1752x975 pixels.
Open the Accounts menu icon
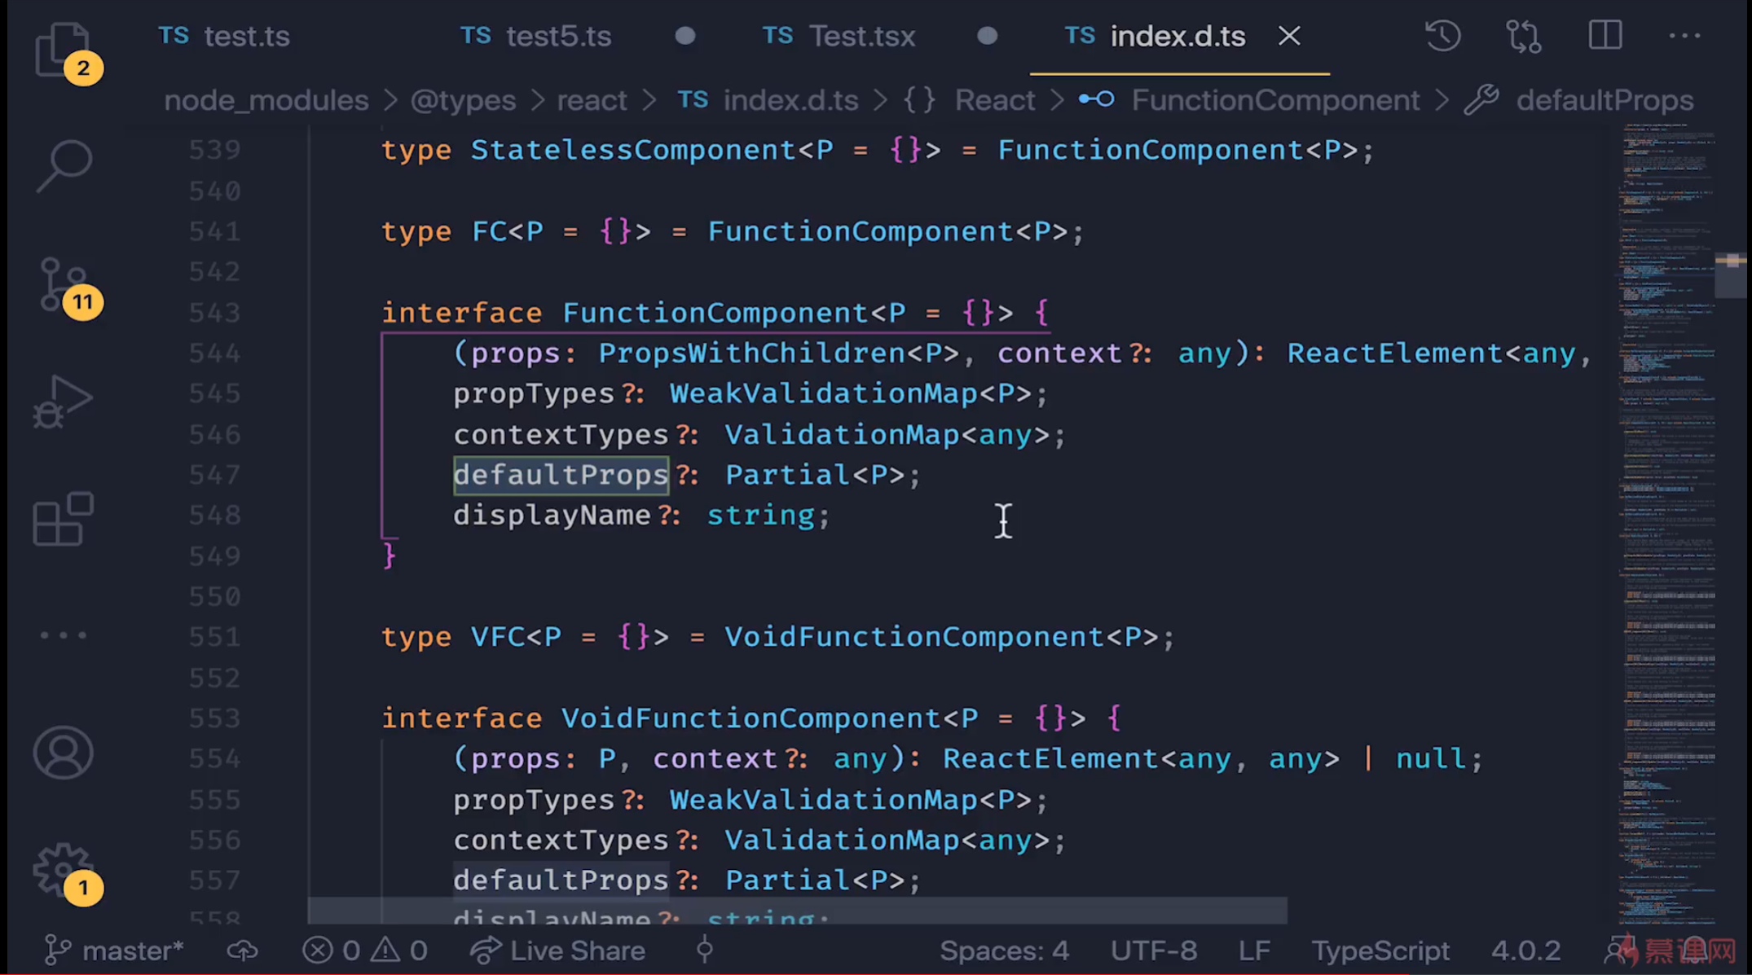[63, 752]
